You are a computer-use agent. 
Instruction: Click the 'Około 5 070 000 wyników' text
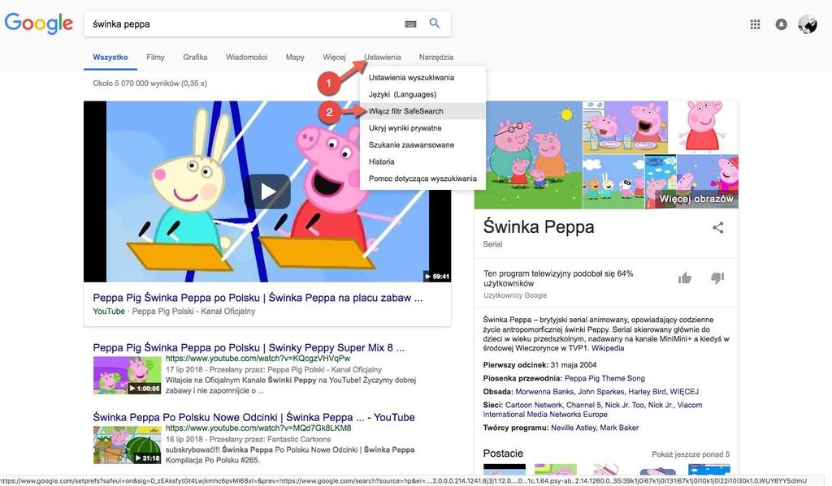tap(136, 84)
